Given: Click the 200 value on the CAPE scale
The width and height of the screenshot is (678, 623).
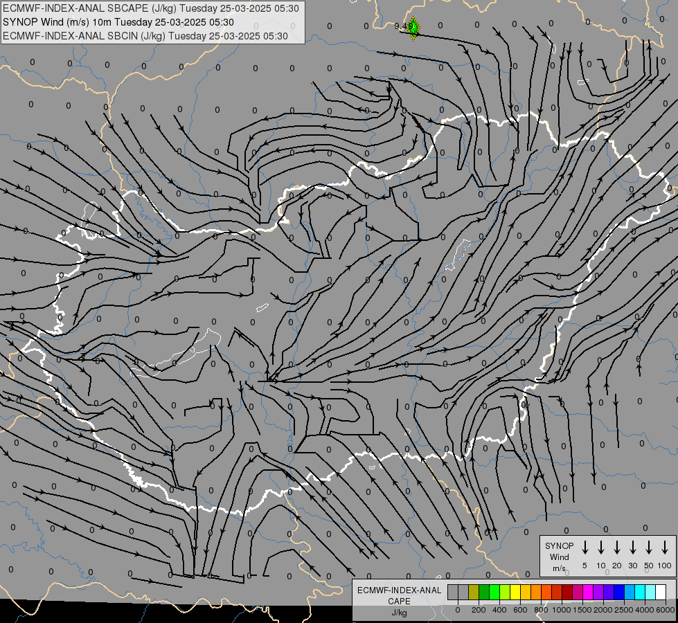Looking at the screenshot, I should [479, 610].
